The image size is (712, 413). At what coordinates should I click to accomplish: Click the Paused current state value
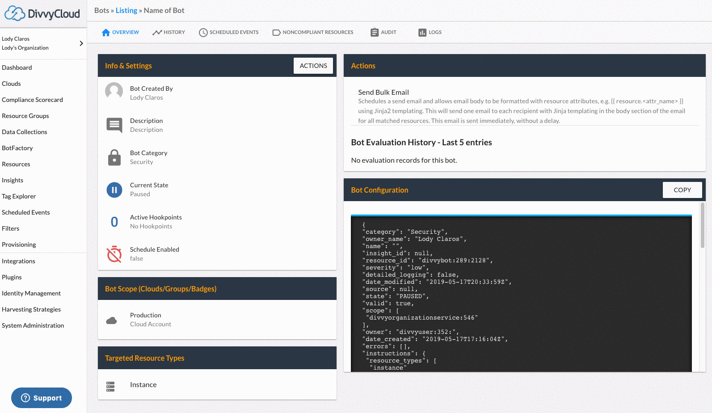140,194
